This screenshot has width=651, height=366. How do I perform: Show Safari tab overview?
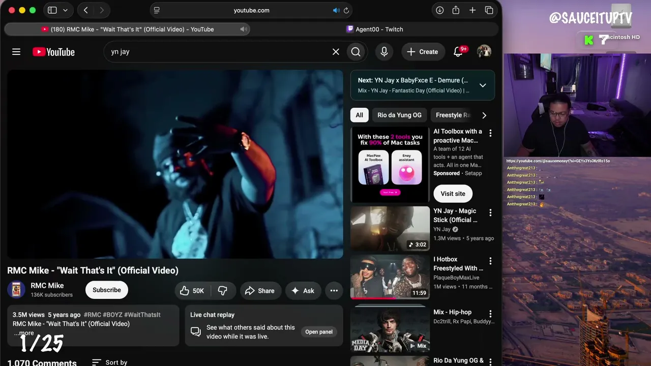click(489, 10)
